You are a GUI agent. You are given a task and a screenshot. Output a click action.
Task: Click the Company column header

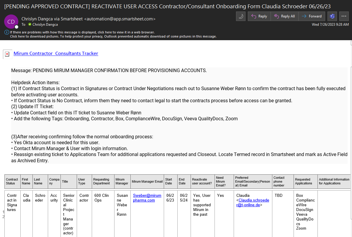coord(54,181)
